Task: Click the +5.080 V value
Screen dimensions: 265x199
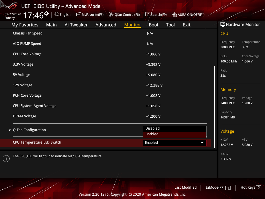Action: click(153, 75)
